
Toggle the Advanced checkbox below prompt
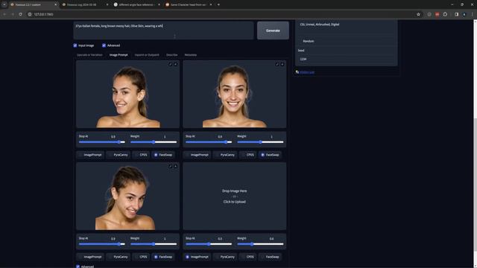pos(104,45)
